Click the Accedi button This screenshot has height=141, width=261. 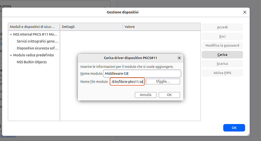click(222, 27)
